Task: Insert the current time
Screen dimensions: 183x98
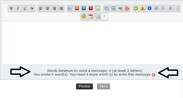Action: coord(98,16)
